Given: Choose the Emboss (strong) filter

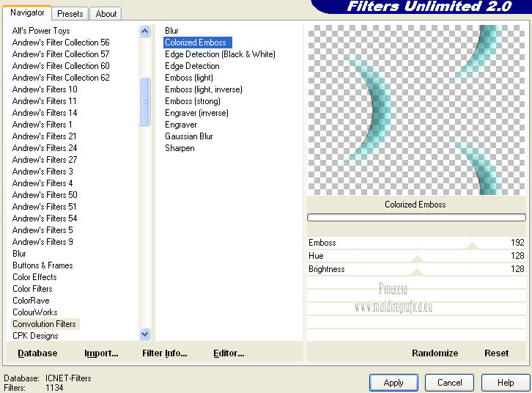Looking at the screenshot, I should pyautogui.click(x=193, y=101).
